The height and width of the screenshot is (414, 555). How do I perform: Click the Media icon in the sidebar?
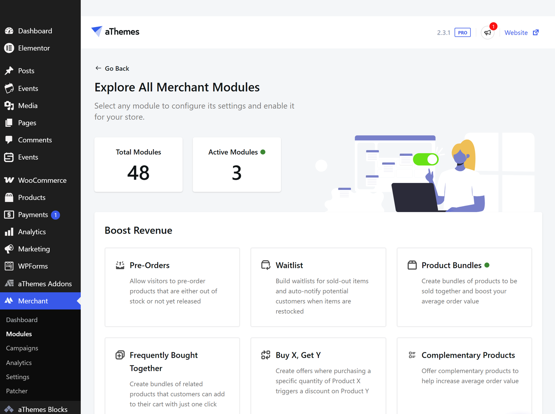point(9,105)
